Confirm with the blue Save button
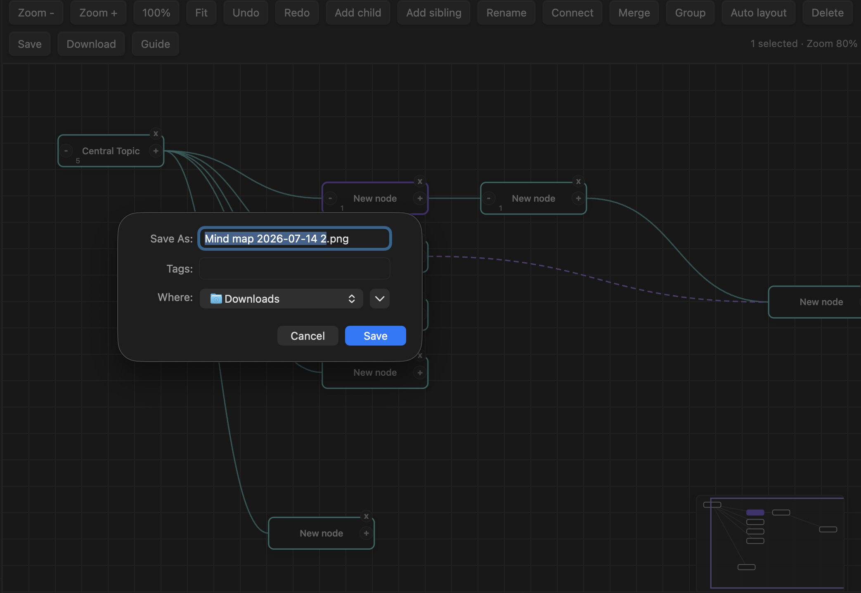861x593 pixels. click(x=376, y=336)
